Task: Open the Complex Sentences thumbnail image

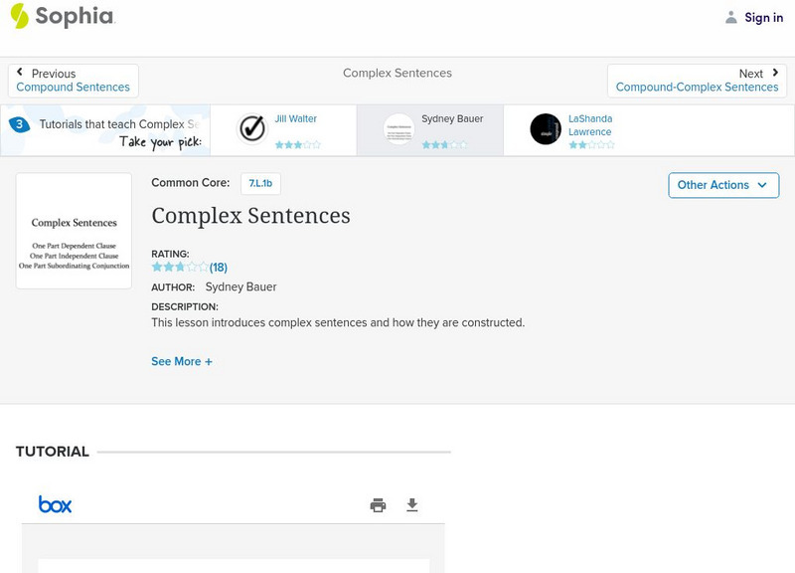Action: coord(74,231)
